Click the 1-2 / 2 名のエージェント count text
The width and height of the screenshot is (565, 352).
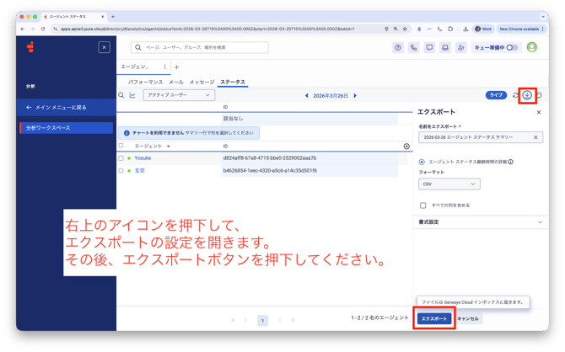coord(379,317)
